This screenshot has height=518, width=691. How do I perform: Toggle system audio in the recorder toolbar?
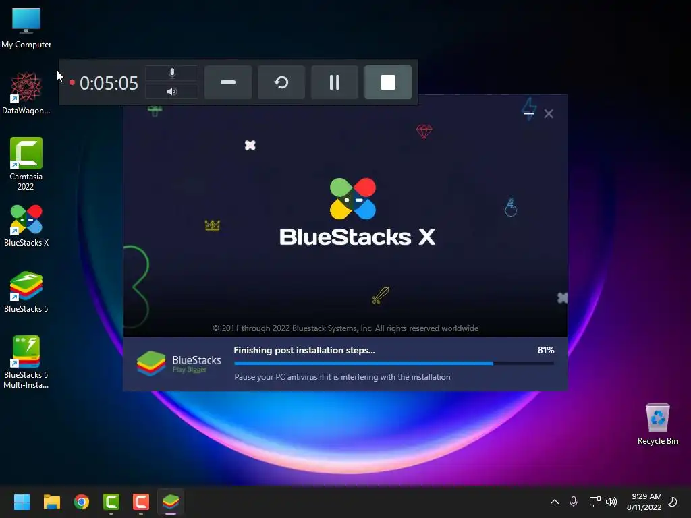172,92
